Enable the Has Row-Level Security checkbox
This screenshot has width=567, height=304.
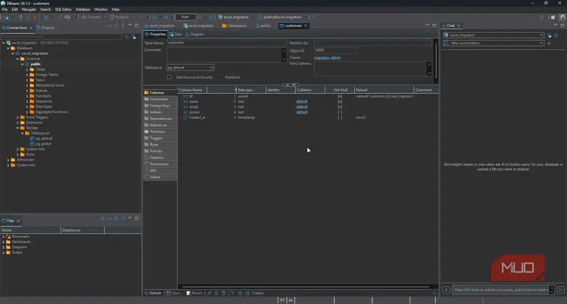coord(169,78)
